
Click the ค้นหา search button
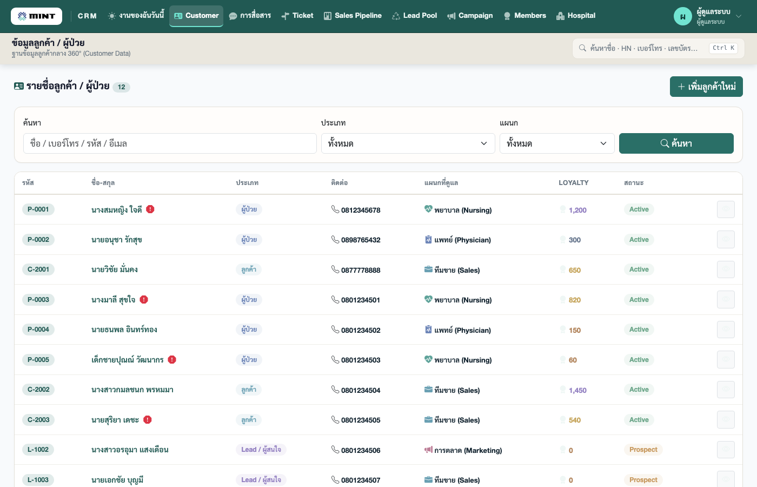pos(676,143)
